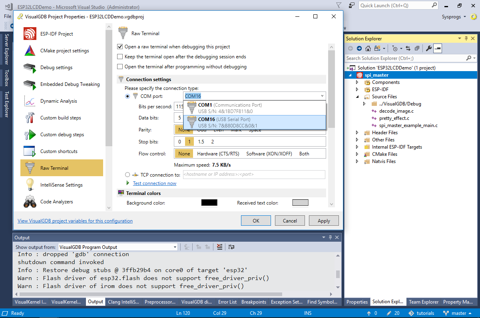The width and height of the screenshot is (480, 318).
Task: Click Test connection now link
Action: (155, 183)
